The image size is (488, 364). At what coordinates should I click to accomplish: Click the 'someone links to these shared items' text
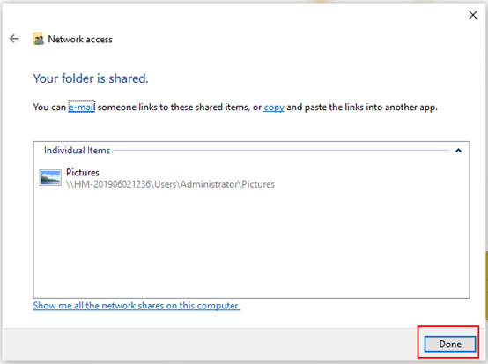[174, 108]
